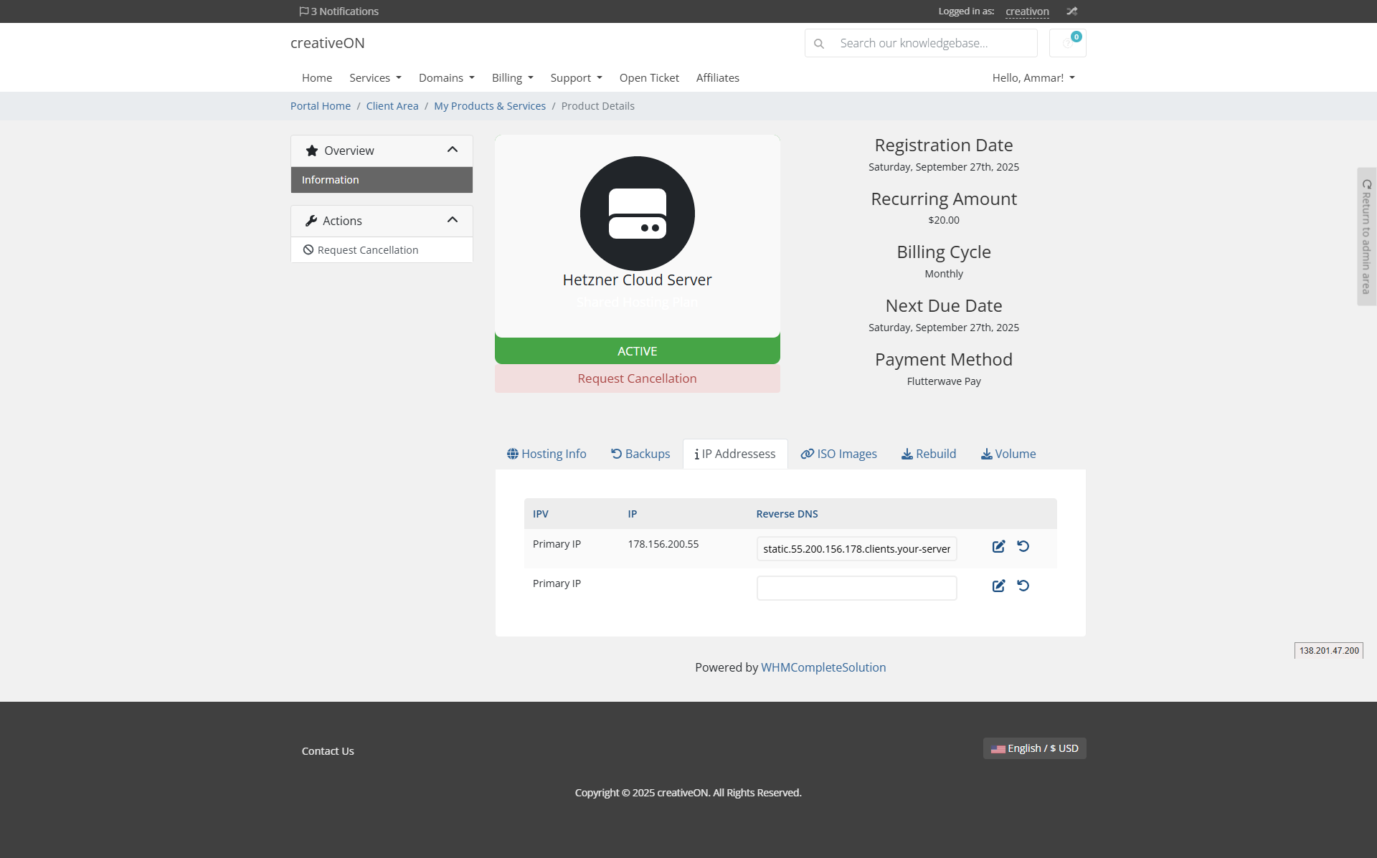Viewport: 1377px width, 858px height.
Task: Click edit icon for second Primary IP row
Action: [x=998, y=586]
